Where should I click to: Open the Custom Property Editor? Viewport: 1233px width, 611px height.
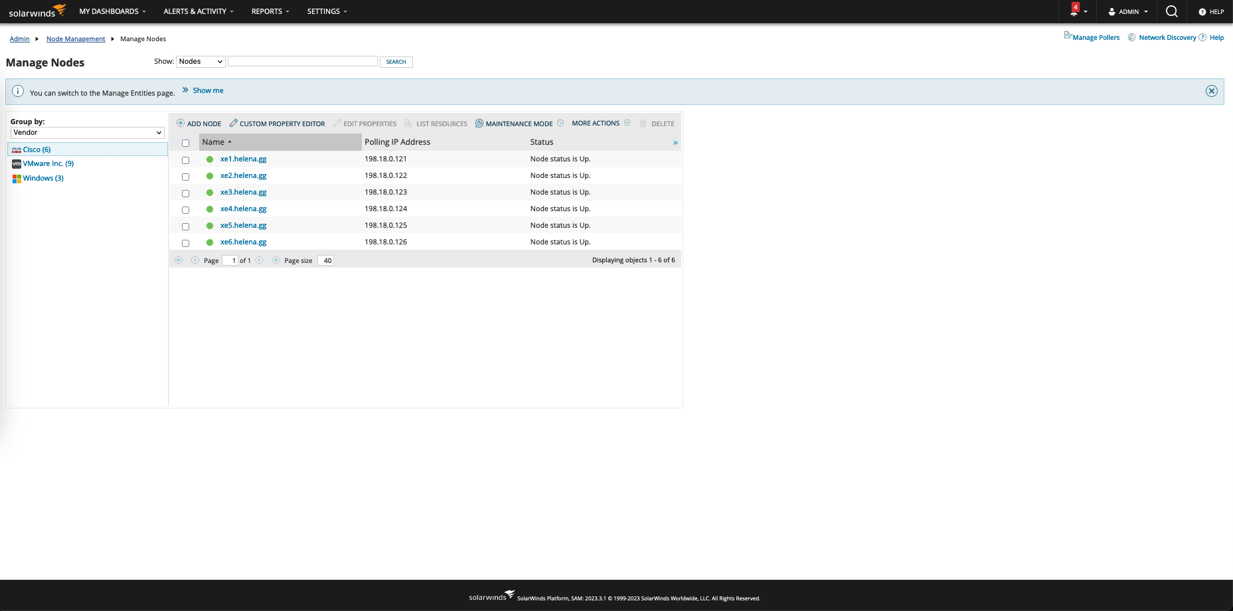[x=277, y=124]
